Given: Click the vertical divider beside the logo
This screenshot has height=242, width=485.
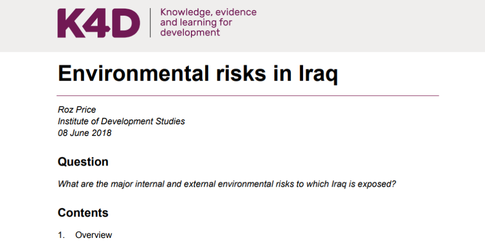Looking at the screenshot, I should (150, 23).
